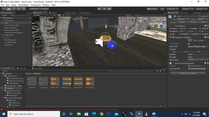The height and width of the screenshot is (117, 209).
Task: Select the Rotate tool
Action: coord(14,9)
